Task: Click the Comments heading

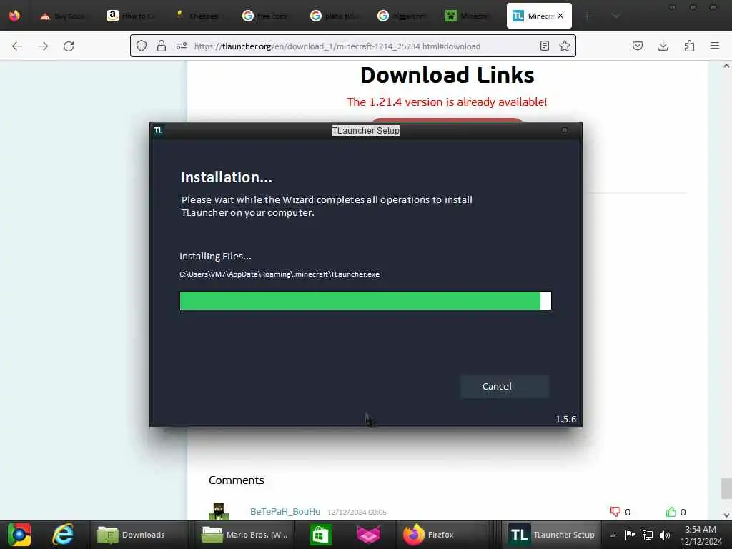Action: click(236, 480)
